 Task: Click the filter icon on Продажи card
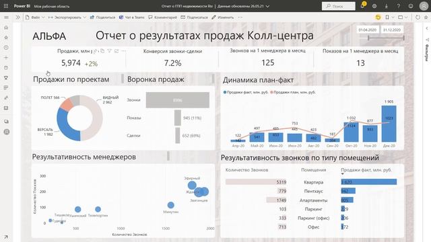point(109,51)
